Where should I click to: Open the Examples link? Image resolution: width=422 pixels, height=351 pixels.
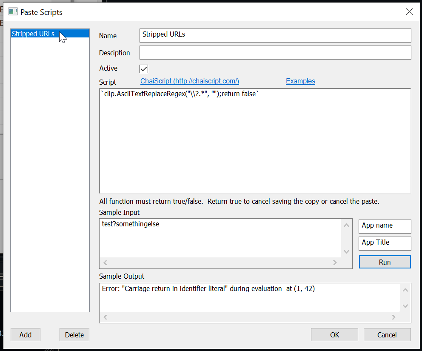300,81
